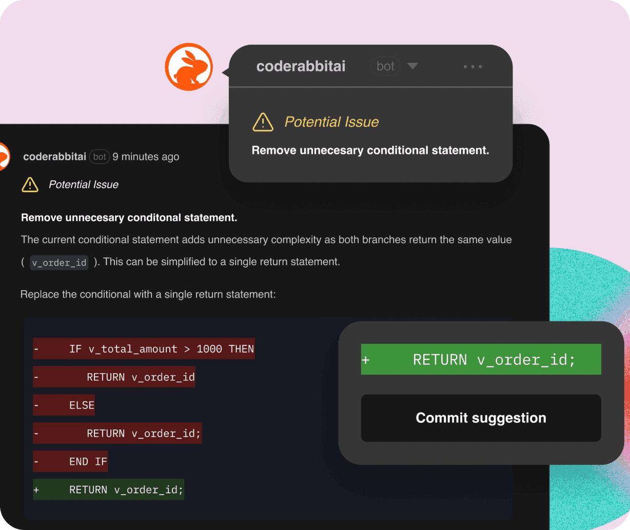Click the yellow warning triangle in the popup bubble
This screenshot has width=630, height=530.
click(263, 122)
